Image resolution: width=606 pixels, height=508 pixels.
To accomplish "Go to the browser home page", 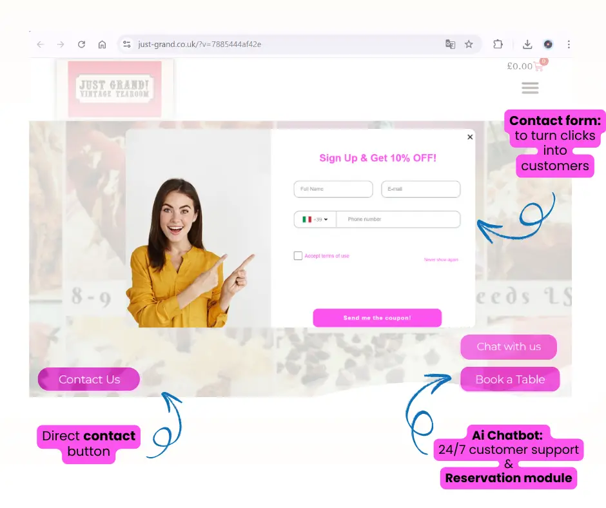I will [102, 44].
